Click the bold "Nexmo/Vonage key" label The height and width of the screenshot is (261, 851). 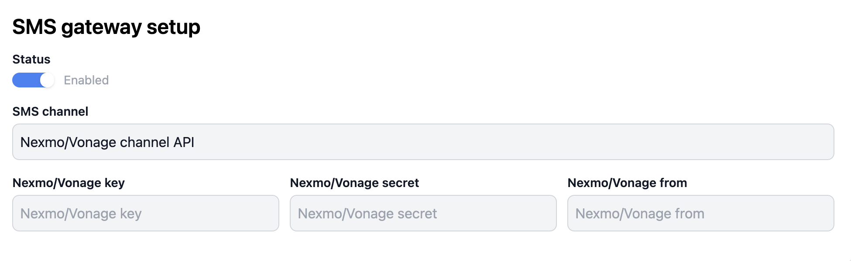click(69, 183)
